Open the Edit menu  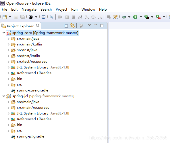click(x=14, y=9)
